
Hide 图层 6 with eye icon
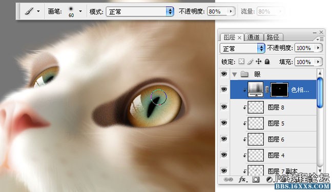pyautogui.click(x=224, y=139)
